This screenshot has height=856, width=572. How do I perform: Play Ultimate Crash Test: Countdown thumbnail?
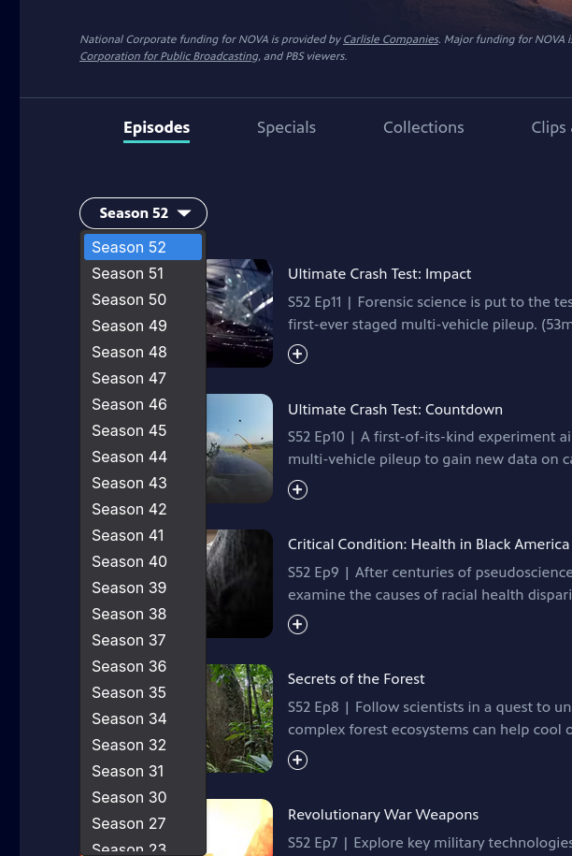(239, 448)
